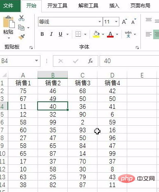Click the Paste clipboard icon
This screenshot has width=159, height=192.
(9, 22)
